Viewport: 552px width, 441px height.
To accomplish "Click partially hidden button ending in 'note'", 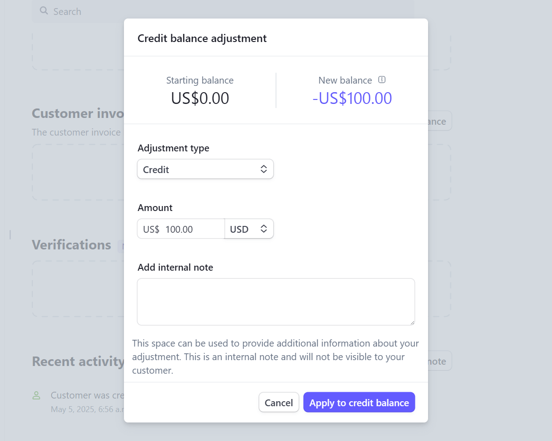I will click(x=439, y=361).
